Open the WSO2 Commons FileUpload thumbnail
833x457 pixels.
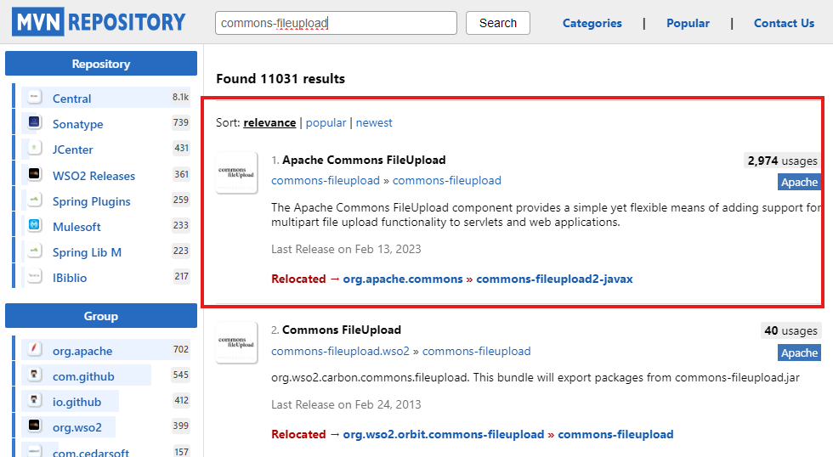tap(237, 342)
